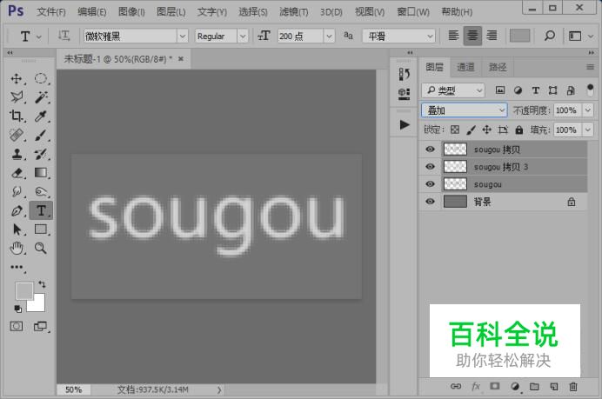The width and height of the screenshot is (602, 399).
Task: Select the History Brush tool
Action: [x=41, y=154]
